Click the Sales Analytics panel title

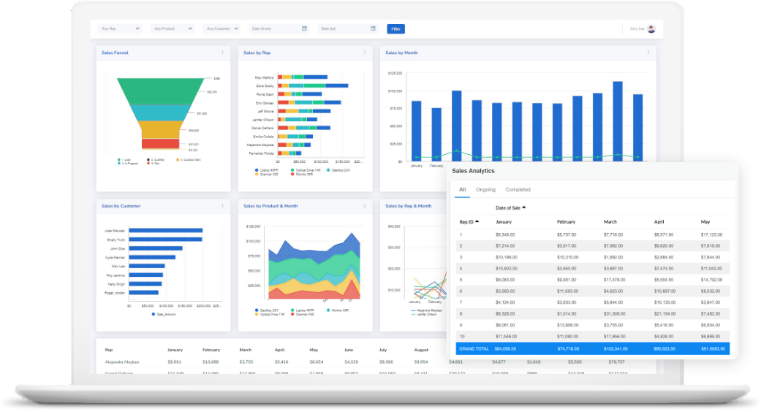[x=473, y=171]
